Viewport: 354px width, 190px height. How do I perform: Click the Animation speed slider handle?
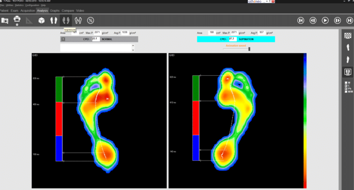[249, 49]
